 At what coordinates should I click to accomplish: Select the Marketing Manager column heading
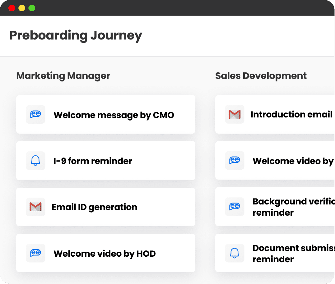click(63, 76)
